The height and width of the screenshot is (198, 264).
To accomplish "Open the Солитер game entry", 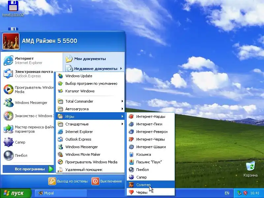I will [x=151, y=185].
